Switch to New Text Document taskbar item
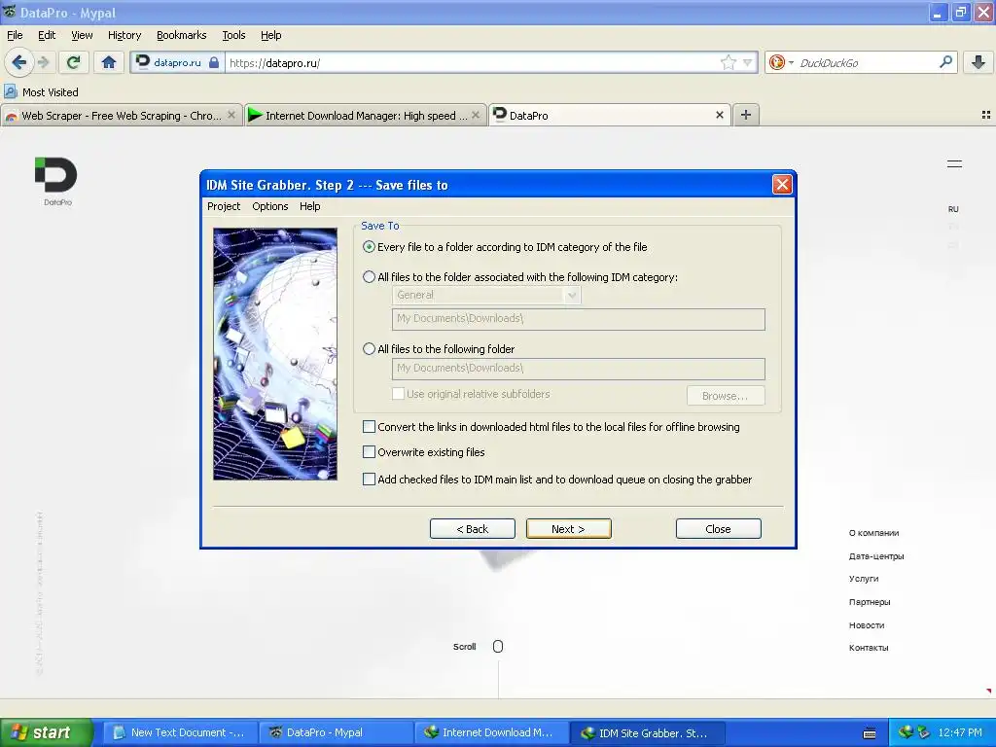Image resolution: width=996 pixels, height=747 pixels. point(180,732)
